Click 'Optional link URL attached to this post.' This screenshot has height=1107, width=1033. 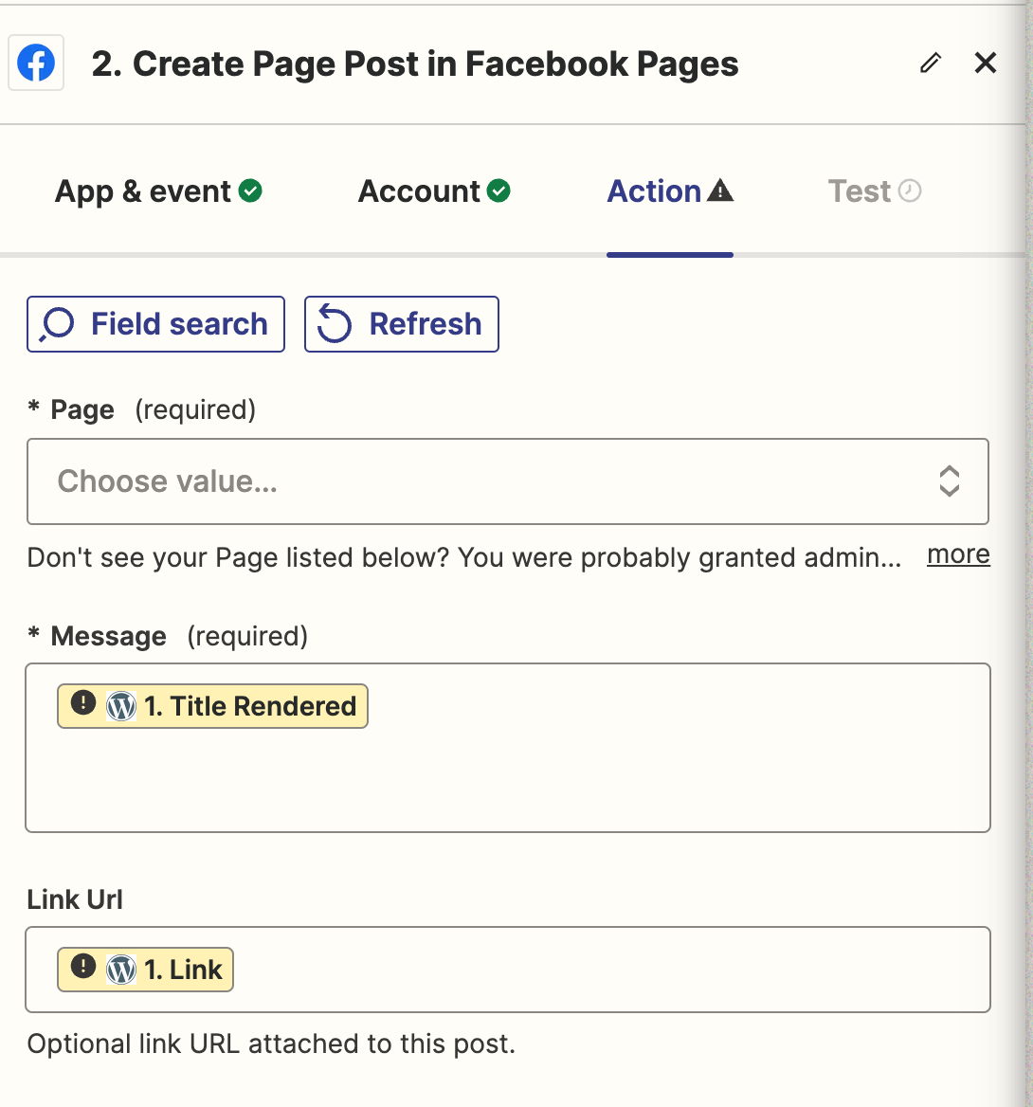[271, 1043]
